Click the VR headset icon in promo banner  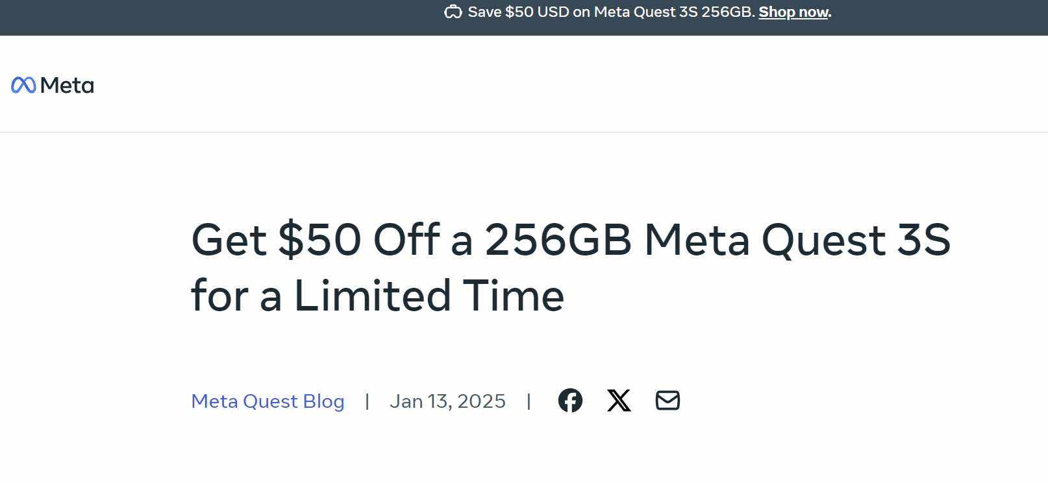point(453,12)
